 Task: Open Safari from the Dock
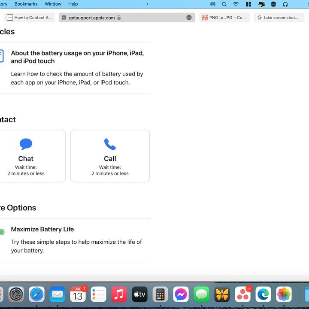point(36,294)
